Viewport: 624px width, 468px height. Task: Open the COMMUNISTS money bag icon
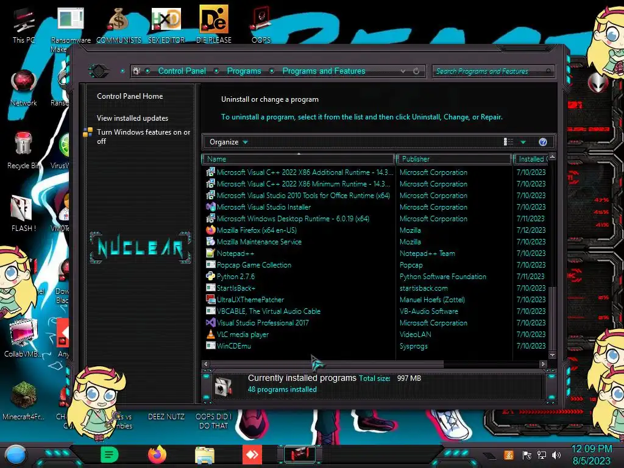tap(119, 26)
